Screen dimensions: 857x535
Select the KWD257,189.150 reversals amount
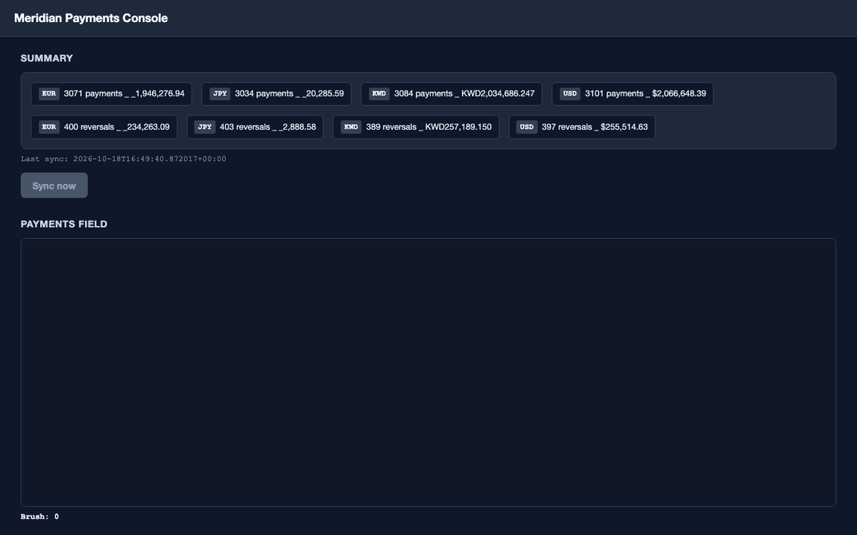point(458,127)
